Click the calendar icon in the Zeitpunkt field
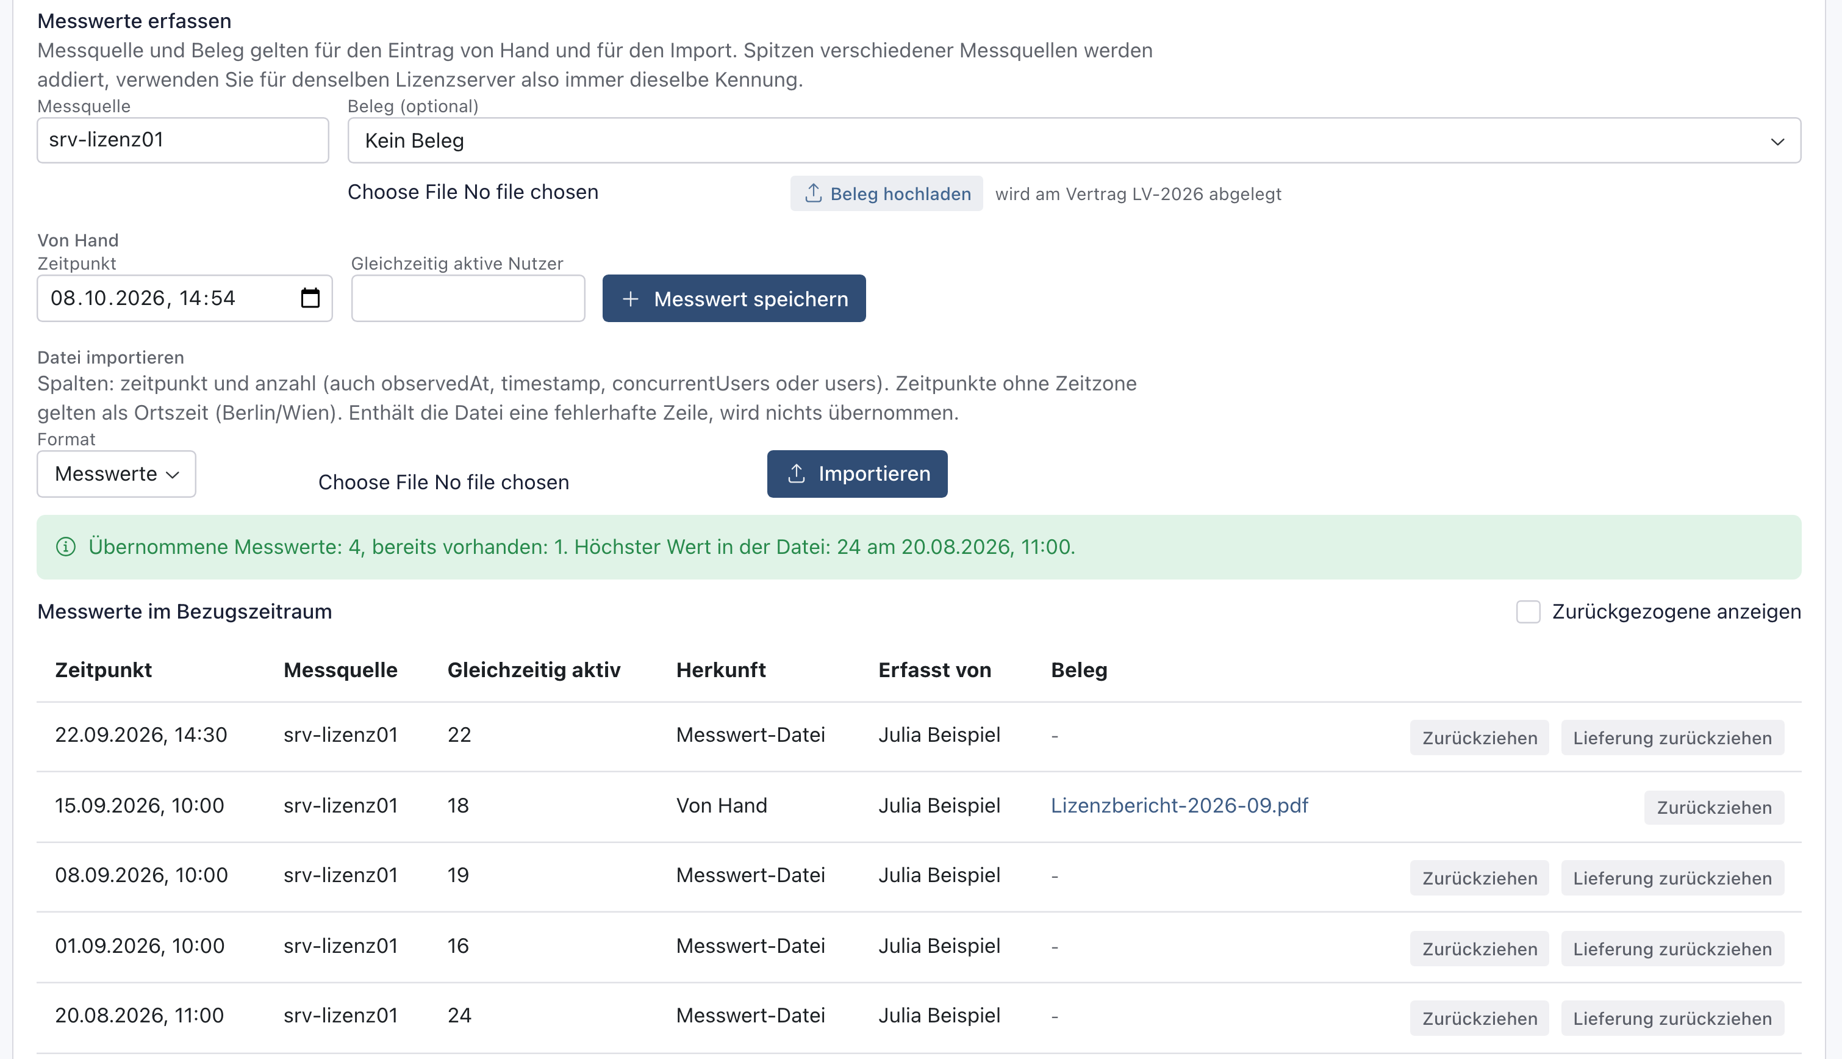The image size is (1842, 1059). pos(310,298)
